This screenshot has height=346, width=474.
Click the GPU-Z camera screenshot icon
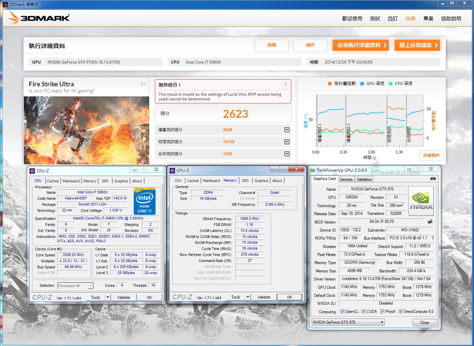(433, 179)
